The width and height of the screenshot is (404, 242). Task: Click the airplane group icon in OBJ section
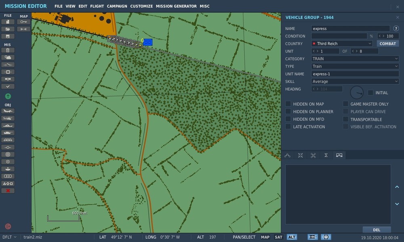8,111
